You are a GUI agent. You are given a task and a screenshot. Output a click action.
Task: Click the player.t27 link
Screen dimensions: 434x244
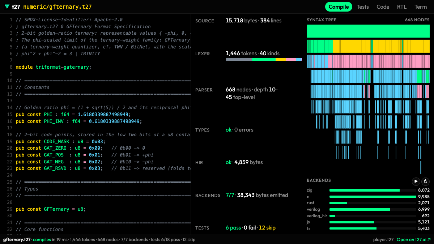tap(383, 240)
